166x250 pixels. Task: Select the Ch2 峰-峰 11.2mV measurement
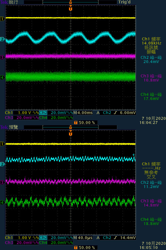click(151, 184)
